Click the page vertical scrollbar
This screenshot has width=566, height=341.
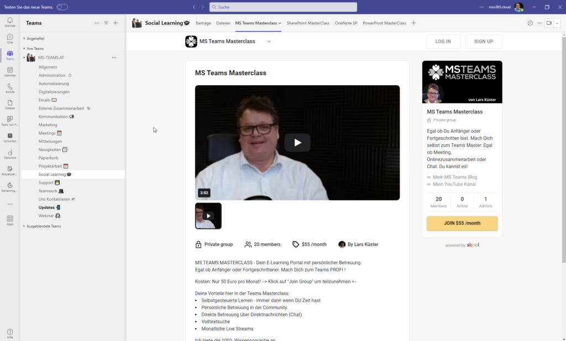click(563, 150)
